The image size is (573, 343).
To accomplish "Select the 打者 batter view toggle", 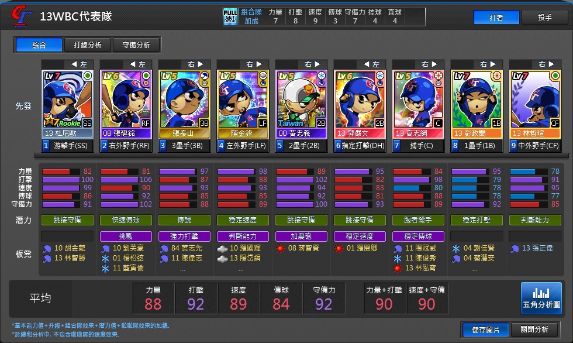I will [x=496, y=17].
